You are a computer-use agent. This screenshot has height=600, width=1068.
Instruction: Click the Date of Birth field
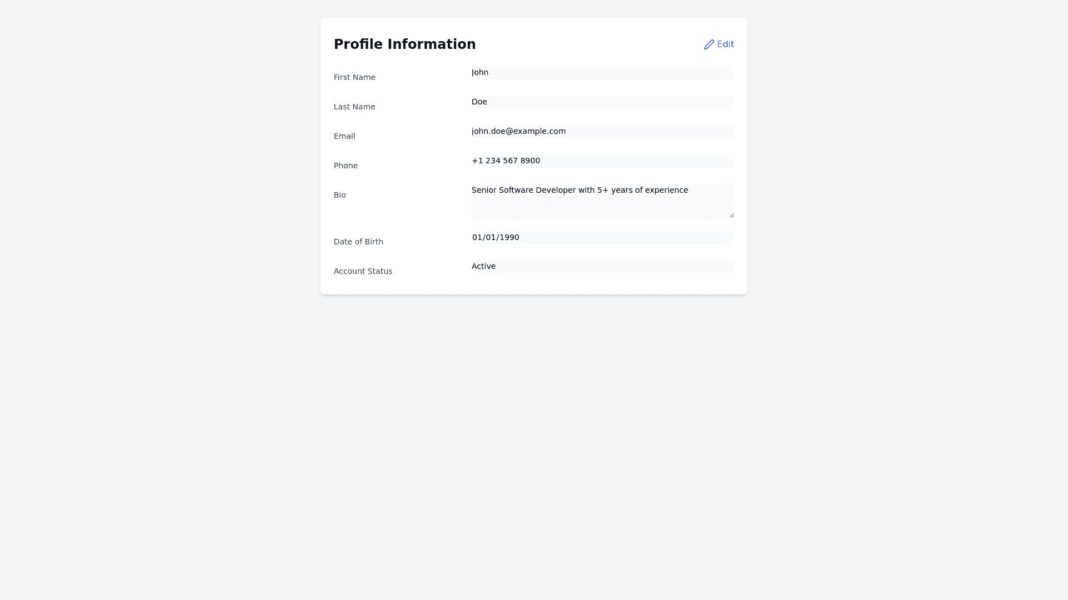coord(602,238)
